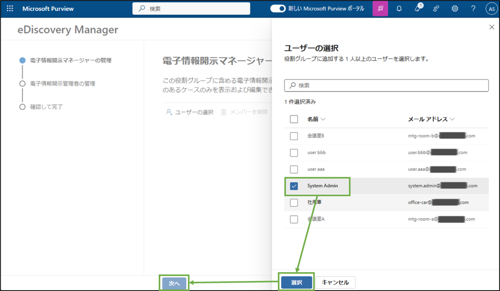Click the pink rocket icon in header

click(x=380, y=8)
